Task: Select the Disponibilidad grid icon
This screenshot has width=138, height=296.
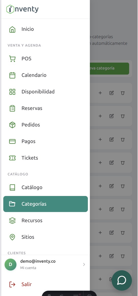Action: pos(12,92)
